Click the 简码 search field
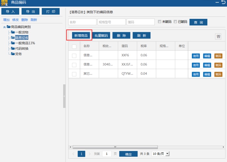This screenshot has width=227, height=162. (x=141, y=22)
